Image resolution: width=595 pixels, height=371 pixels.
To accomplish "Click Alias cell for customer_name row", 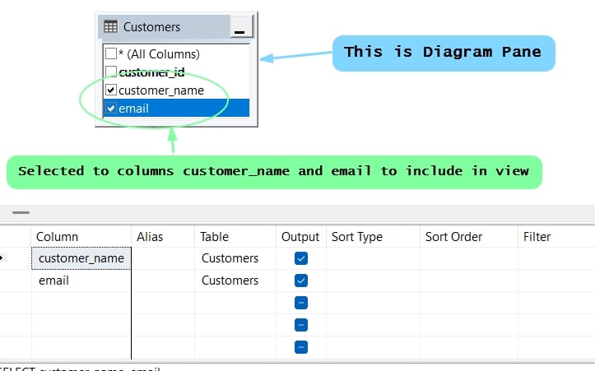I will (163, 258).
